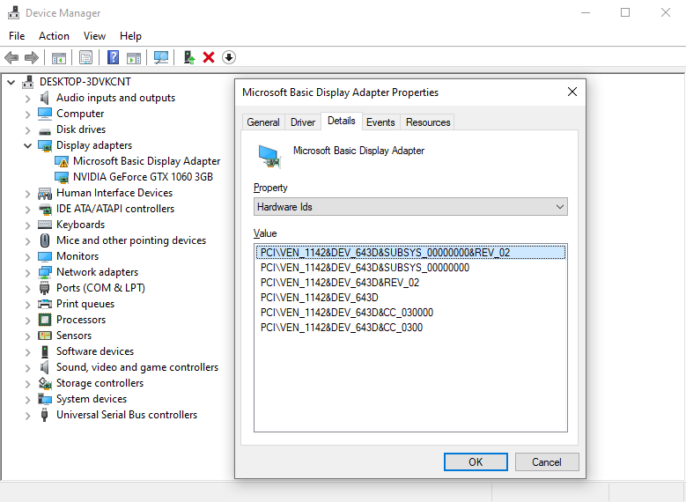Select Microsoft Basic Display Adapter tree item
The height and width of the screenshot is (502, 686).
tap(146, 161)
